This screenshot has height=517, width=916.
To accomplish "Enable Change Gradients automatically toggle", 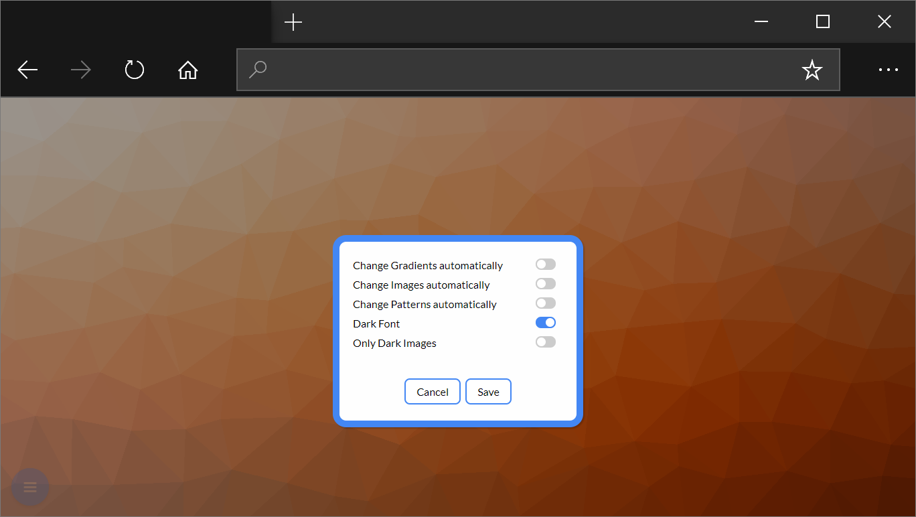I will 546,265.
